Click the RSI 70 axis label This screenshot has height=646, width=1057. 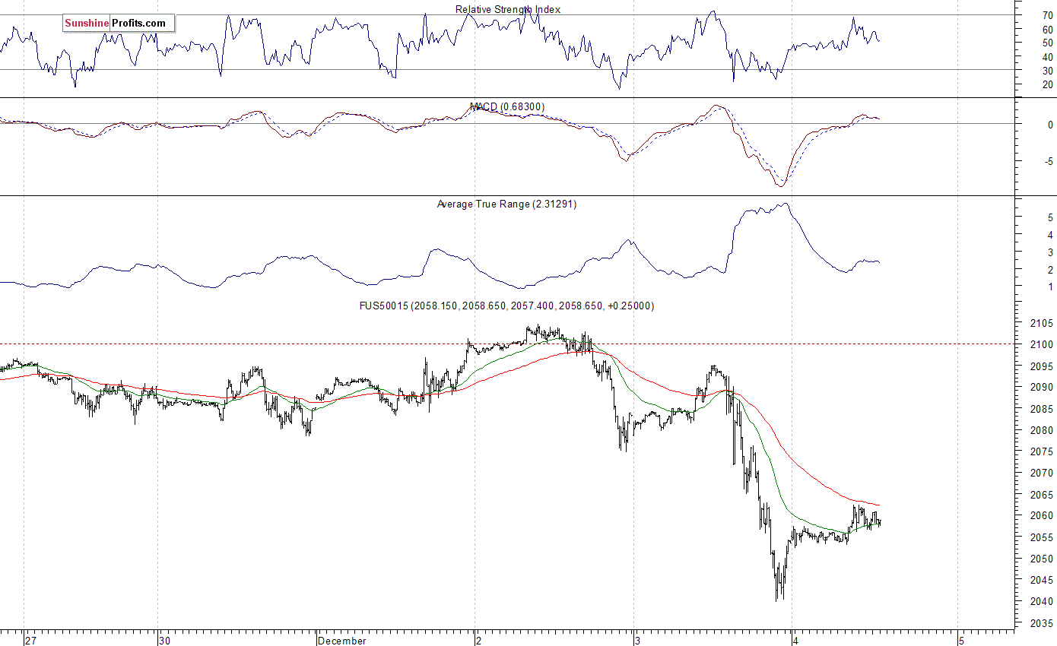pyautogui.click(x=1047, y=15)
